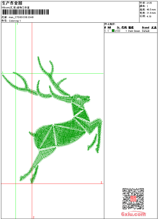This screenshot has height=219, width=158.
Task: Select the file name man_C7DBDC0B.EMB
Action: click(x=21, y=17)
